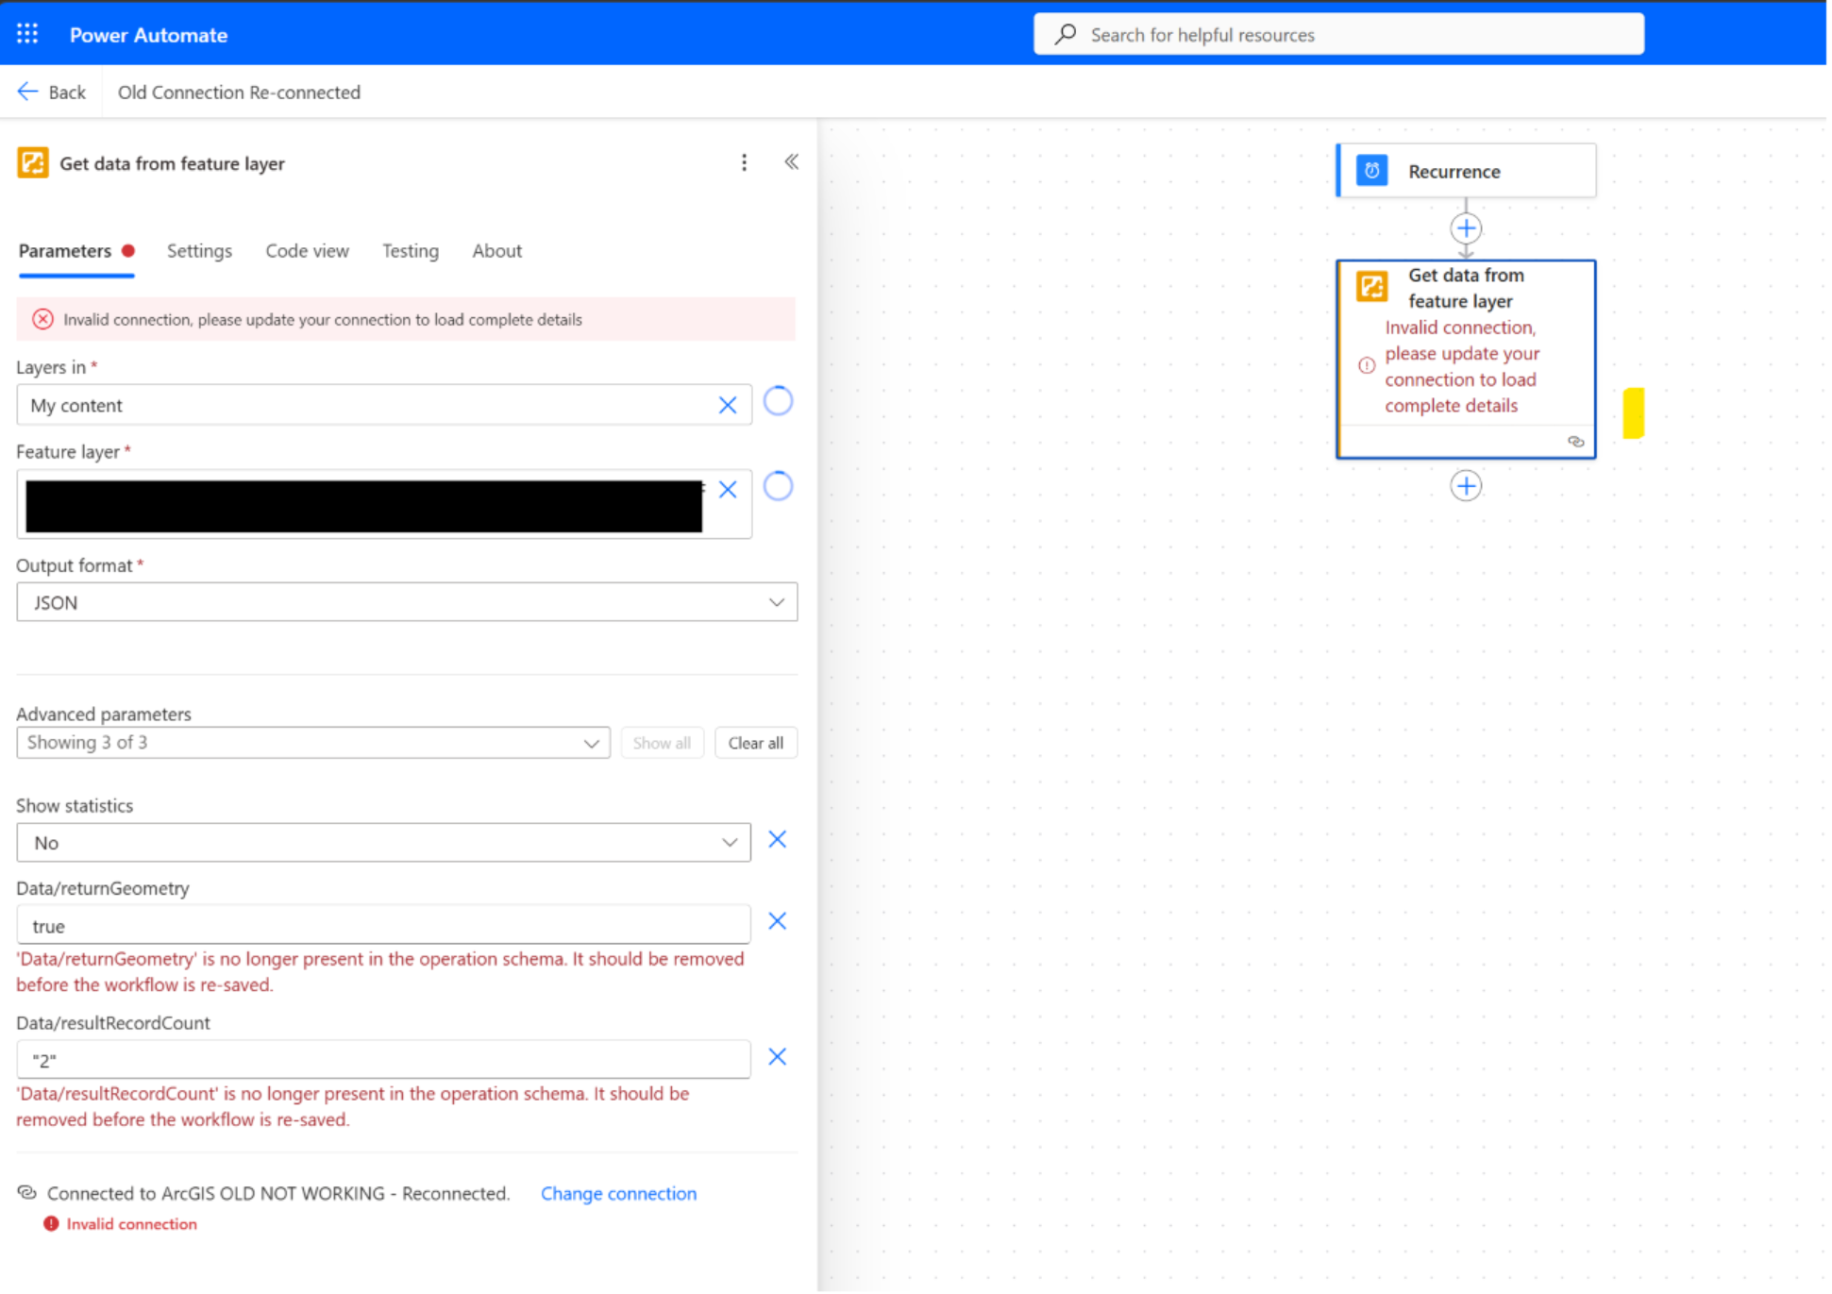This screenshot has height=1294, width=1832.
Task: Click the 'Invalid connection' red status text
Action: (x=132, y=1224)
